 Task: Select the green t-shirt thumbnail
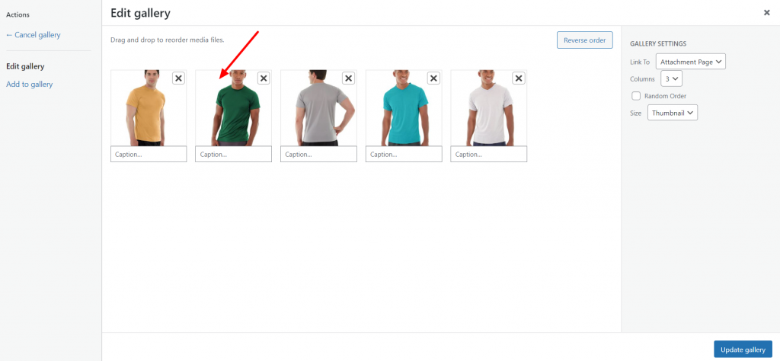(233, 108)
